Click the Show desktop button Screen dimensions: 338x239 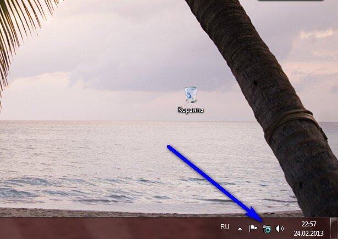(334, 229)
